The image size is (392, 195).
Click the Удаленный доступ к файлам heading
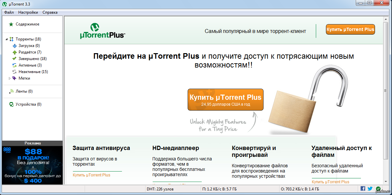342,151
